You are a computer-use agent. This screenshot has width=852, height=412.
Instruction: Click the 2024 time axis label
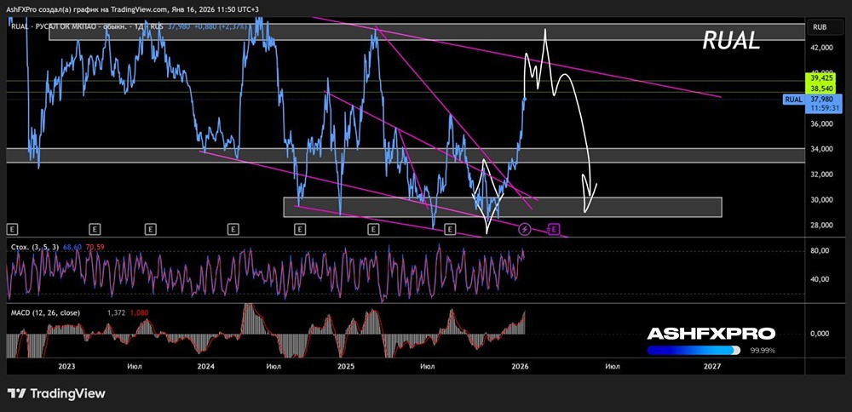pos(206,366)
